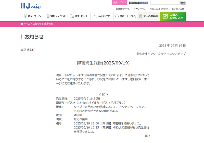Click the device icon beside 端末・セット
The image size is (204, 143).
[72, 16]
